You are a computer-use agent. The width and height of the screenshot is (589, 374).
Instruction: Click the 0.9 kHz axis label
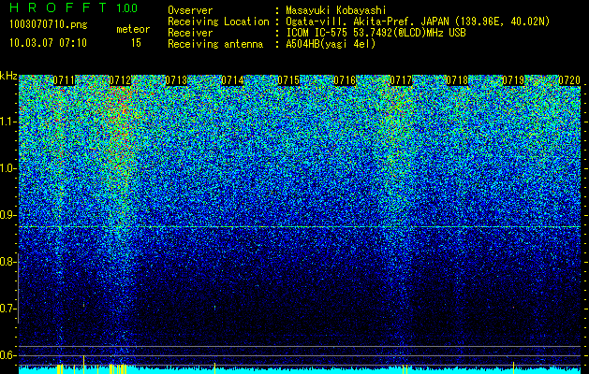tap(7, 215)
